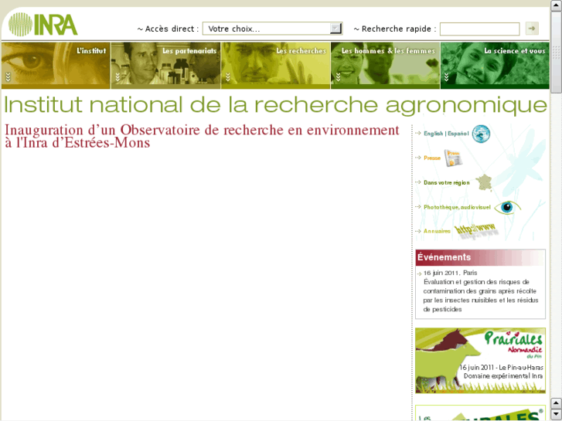Click the INRA logo
Viewport: 562px width, 421px height.
43,25
